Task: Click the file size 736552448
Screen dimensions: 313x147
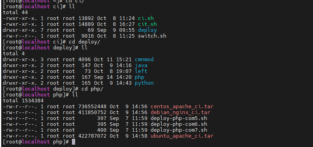Action: [92, 107]
